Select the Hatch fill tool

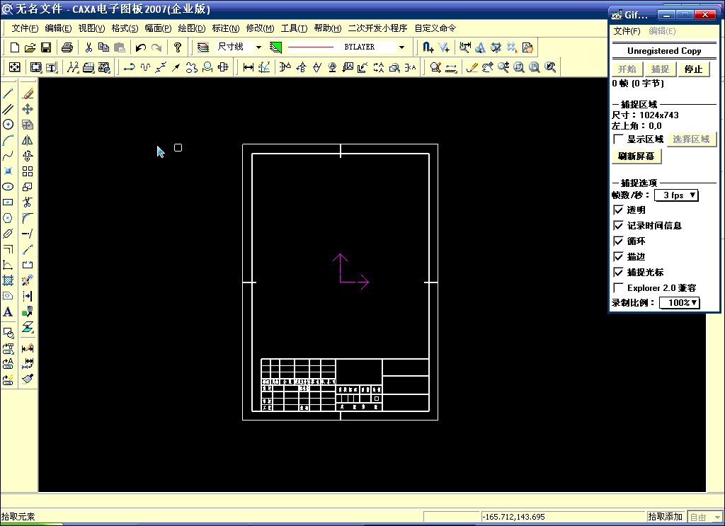click(8, 280)
